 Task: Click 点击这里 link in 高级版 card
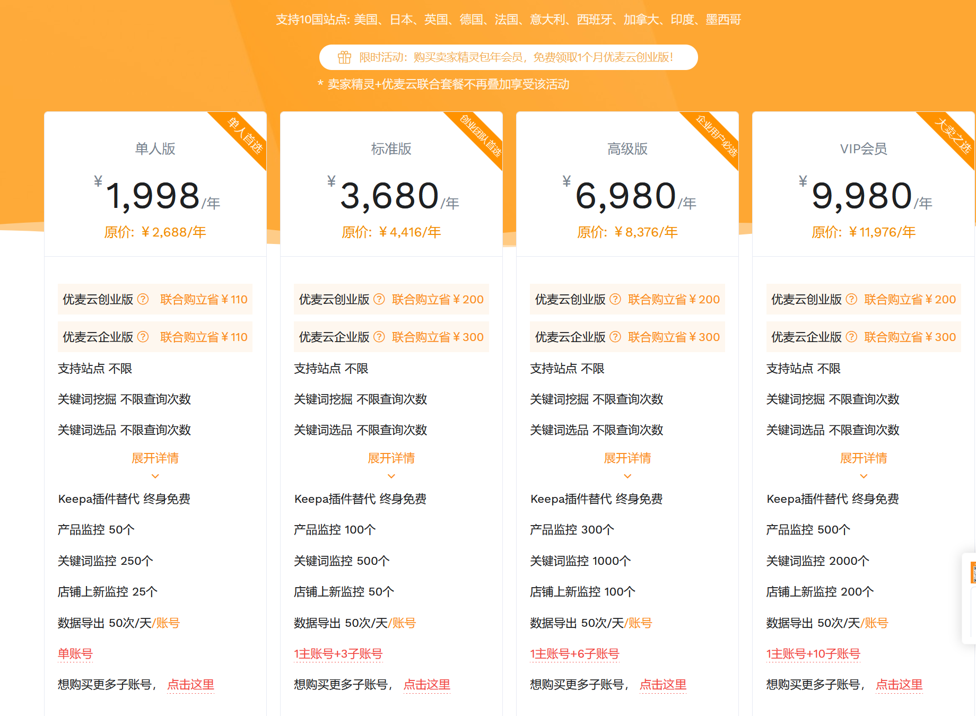[x=663, y=685]
